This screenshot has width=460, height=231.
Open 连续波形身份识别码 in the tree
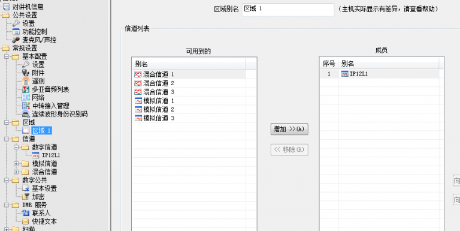click(x=60, y=114)
